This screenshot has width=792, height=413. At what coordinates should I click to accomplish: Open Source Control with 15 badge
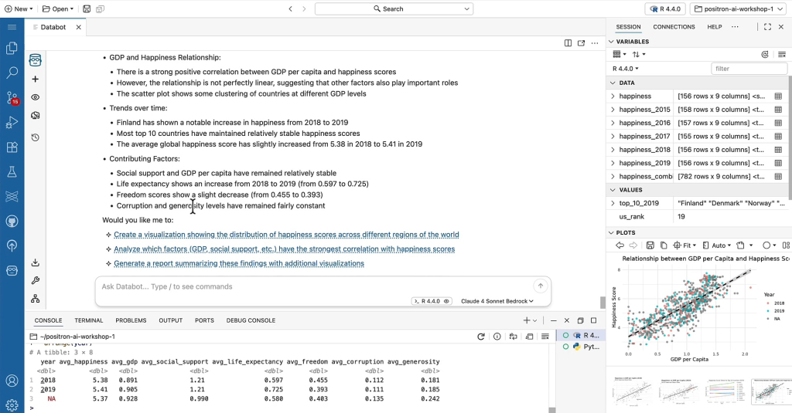12,97
